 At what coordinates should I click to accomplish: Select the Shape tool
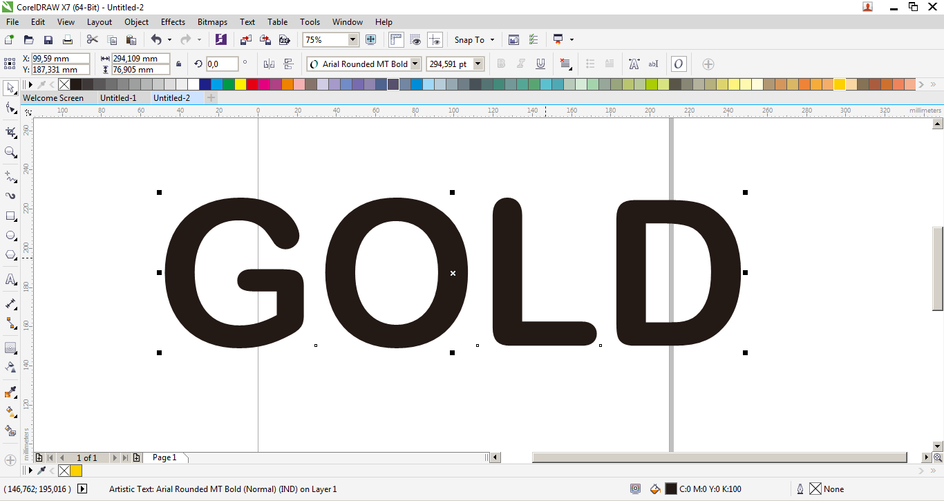[x=10, y=108]
